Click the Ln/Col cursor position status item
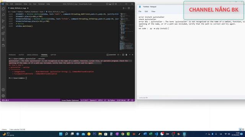Image resolution: width=245 pixels, height=137 pixels. click(x=84, y=100)
